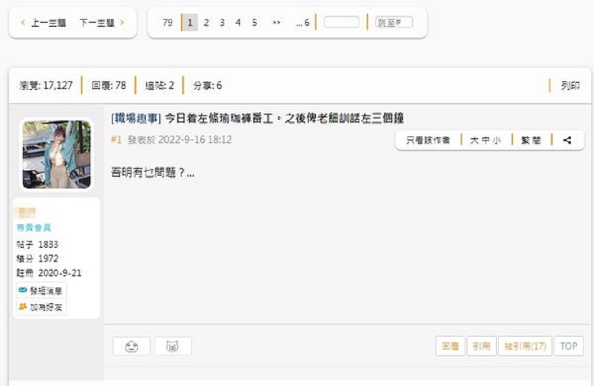The height and width of the screenshot is (386, 594).
Task: Reply to the post with 回覆
Action: coord(450,346)
